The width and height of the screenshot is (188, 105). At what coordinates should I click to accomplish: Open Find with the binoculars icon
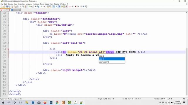click(x=36, y=6)
